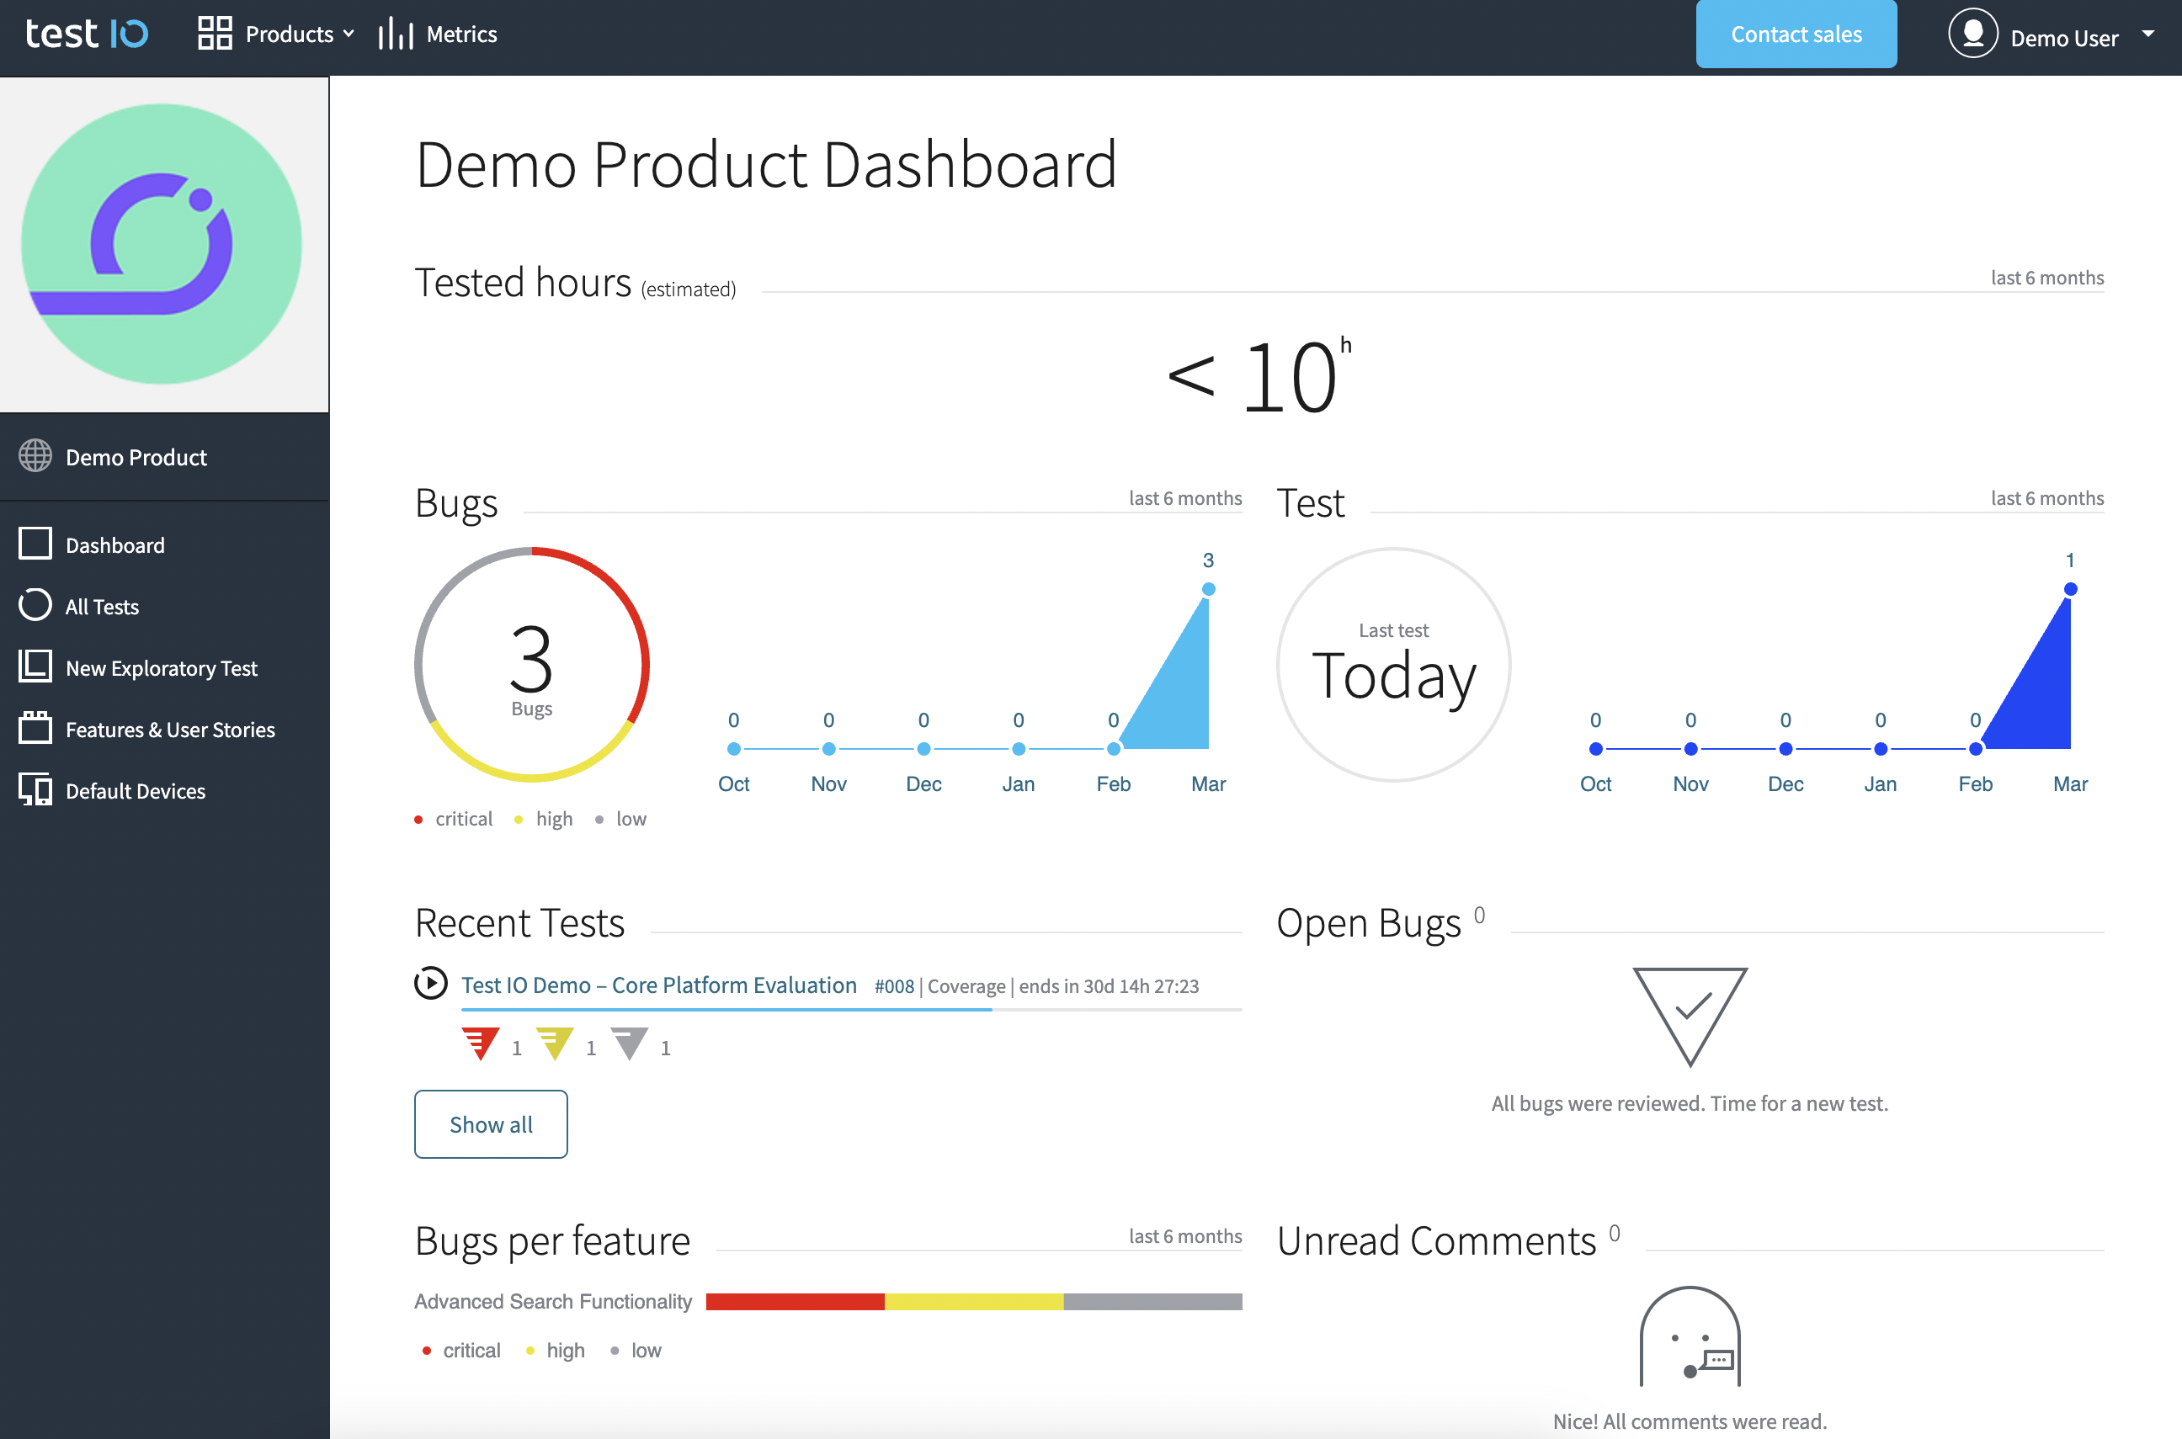
Task: Click red critical segment of feature bar
Action: pyautogui.click(x=794, y=1301)
